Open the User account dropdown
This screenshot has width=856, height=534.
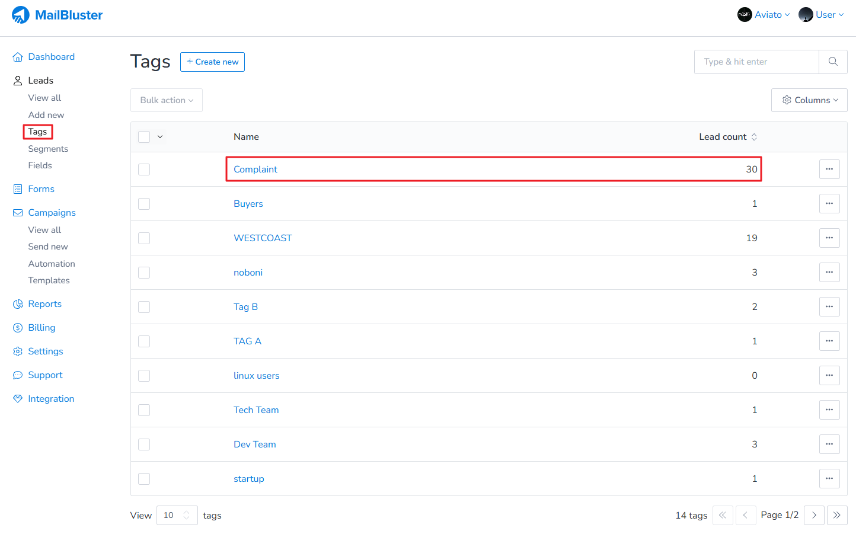click(821, 15)
